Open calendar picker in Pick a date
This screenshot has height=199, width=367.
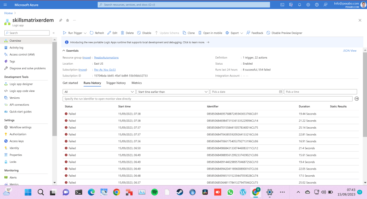[x=280, y=92]
